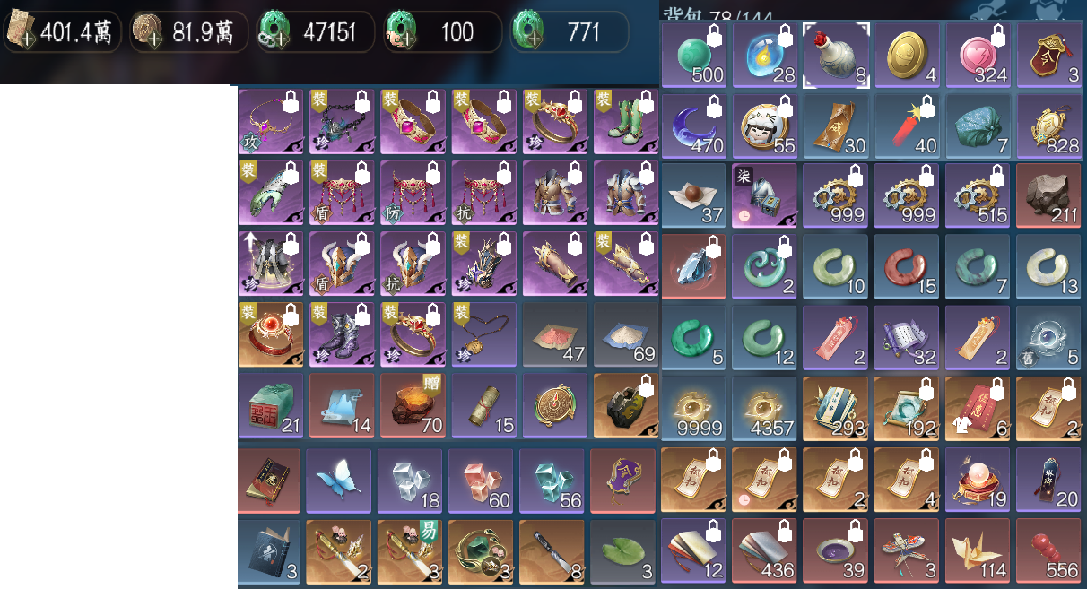The image size is (1087, 589).
Task: Select the pink heart token with 324
Action: tap(978, 56)
